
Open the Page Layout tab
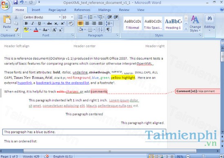[57, 10]
